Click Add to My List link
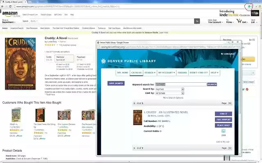This screenshot has height=163, width=262. [223, 142]
